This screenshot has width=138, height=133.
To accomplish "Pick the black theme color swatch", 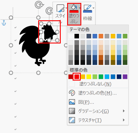I will click(x=77, y=36).
